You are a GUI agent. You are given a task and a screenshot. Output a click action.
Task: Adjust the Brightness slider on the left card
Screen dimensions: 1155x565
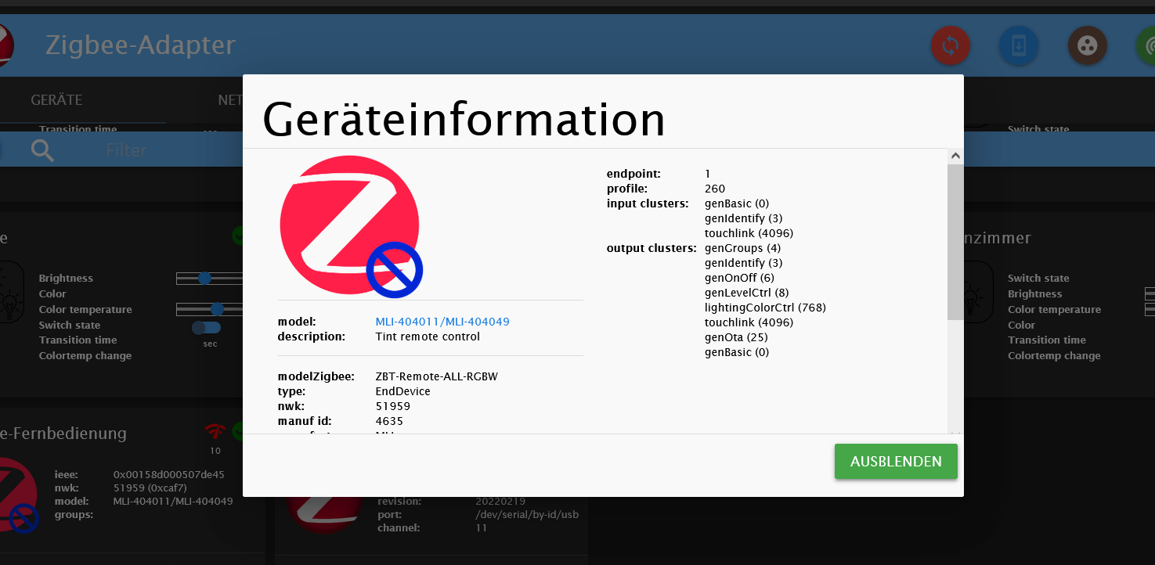[209, 278]
